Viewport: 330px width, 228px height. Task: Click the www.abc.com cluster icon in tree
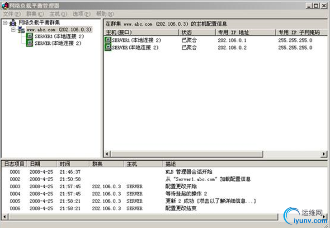pos(21,30)
